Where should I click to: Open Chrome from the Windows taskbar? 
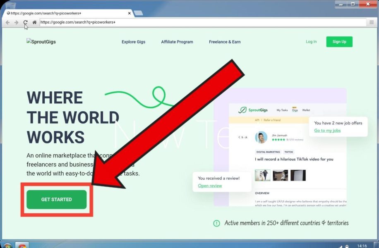(22, 246)
